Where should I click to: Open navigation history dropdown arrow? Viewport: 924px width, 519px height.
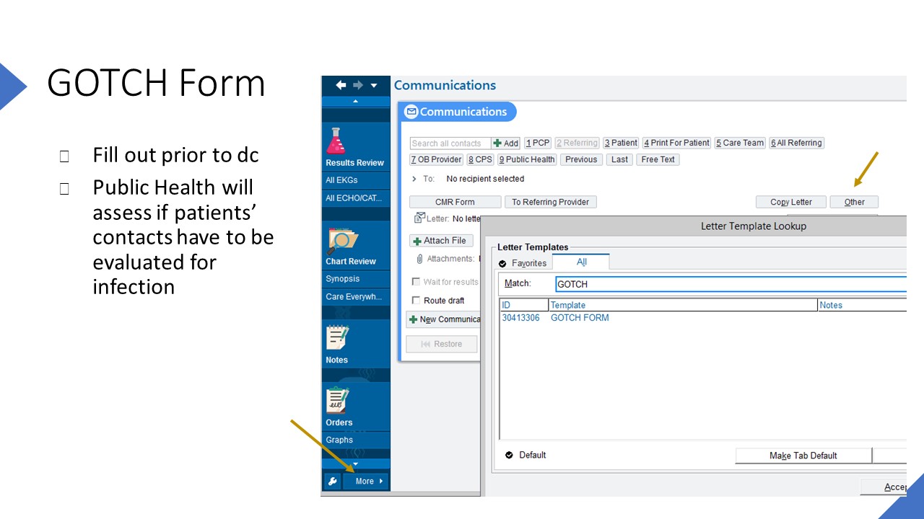click(x=374, y=85)
